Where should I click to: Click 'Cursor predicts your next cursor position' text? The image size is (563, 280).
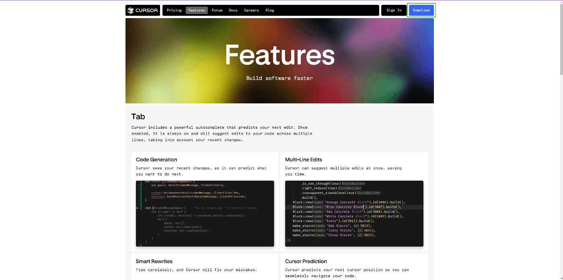(347, 273)
